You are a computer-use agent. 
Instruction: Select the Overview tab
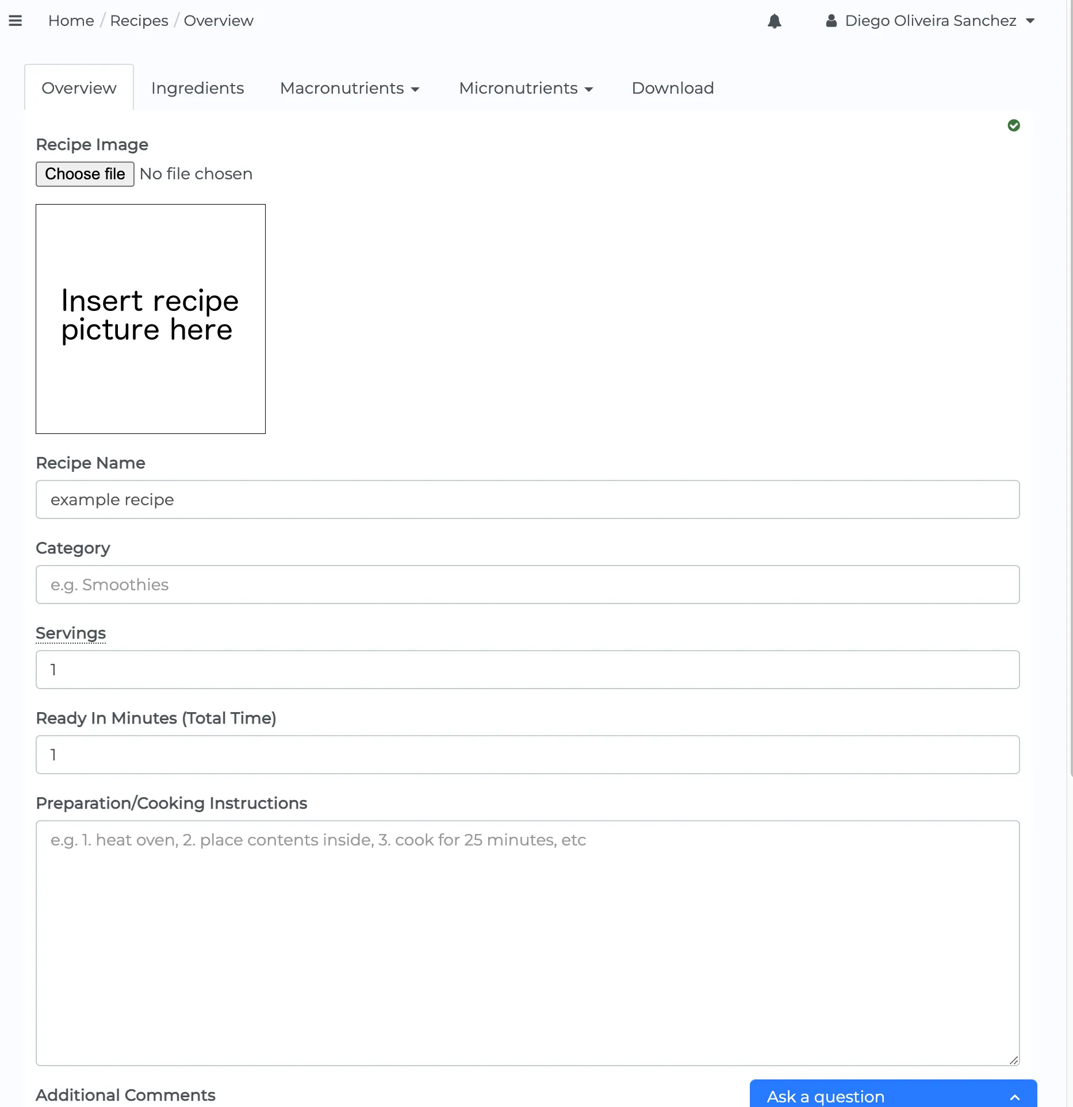79,88
